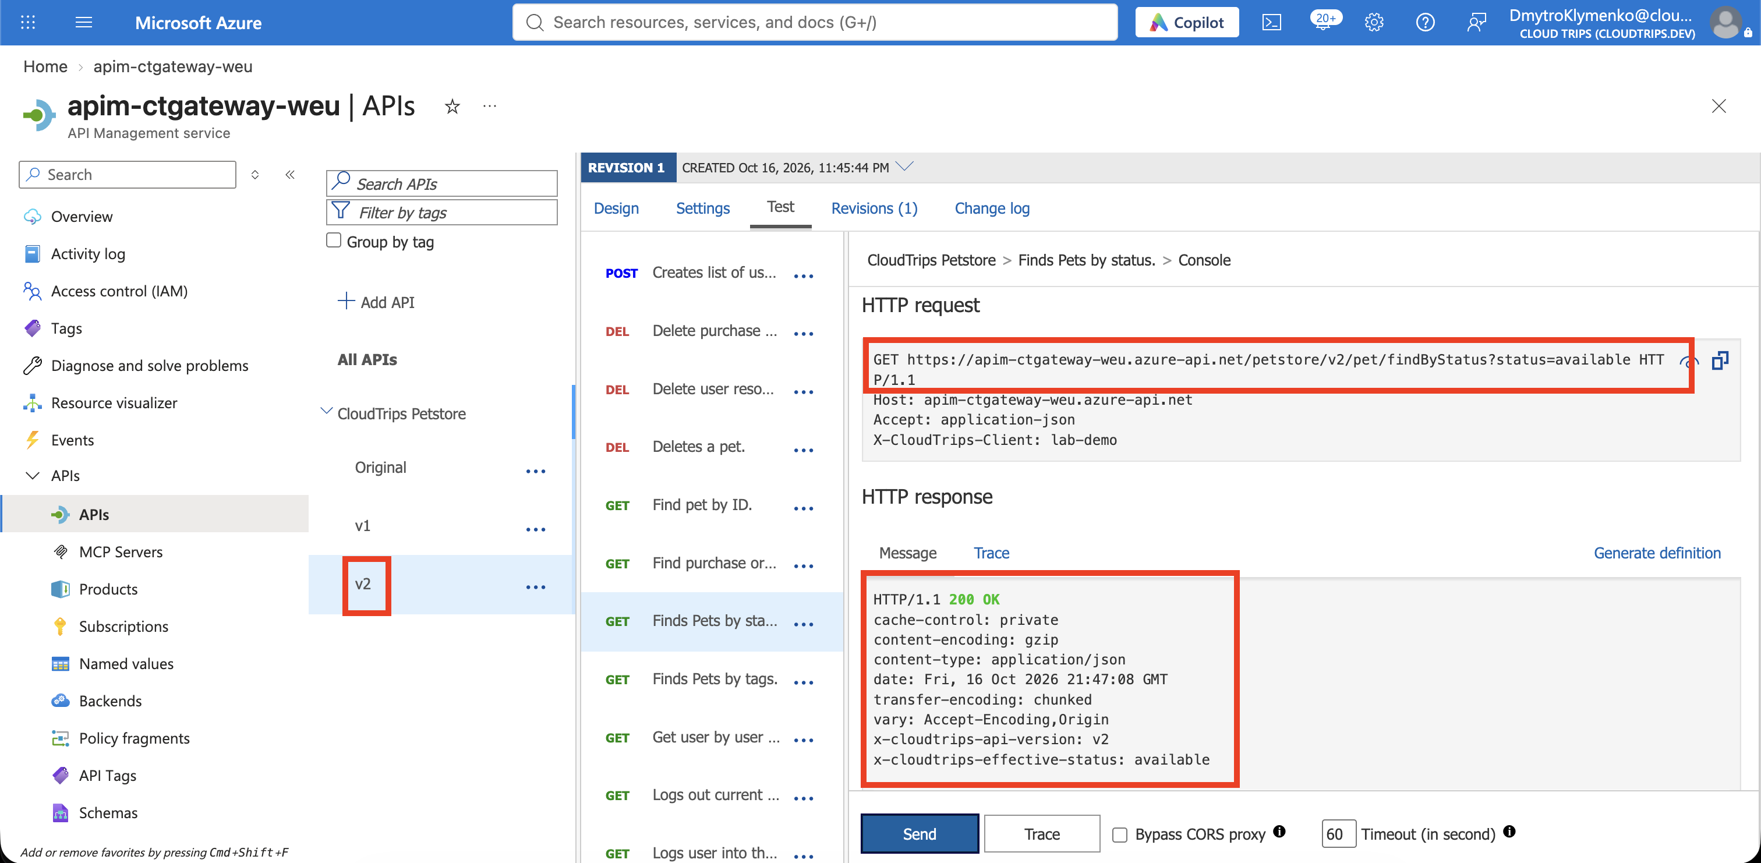Reveal hidden secrets in HTTP request
This screenshot has height=863, width=1761.
[x=1689, y=362]
